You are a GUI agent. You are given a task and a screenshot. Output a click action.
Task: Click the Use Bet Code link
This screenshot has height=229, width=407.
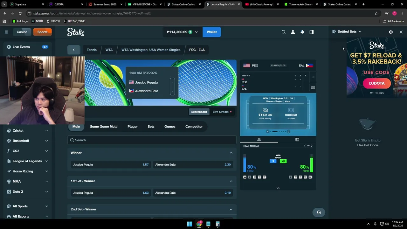point(368,145)
